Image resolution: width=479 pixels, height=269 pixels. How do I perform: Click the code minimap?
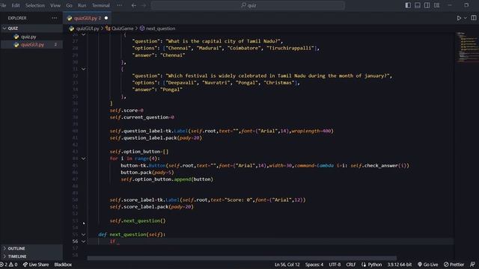pos(467,47)
